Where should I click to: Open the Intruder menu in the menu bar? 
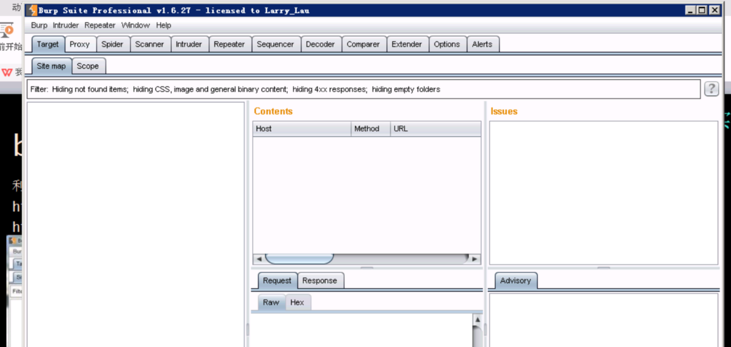(x=66, y=25)
